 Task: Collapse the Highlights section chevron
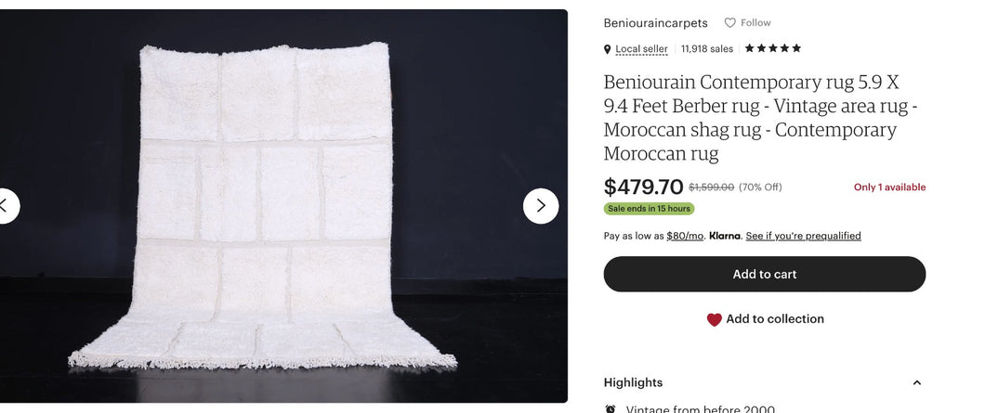click(x=916, y=382)
